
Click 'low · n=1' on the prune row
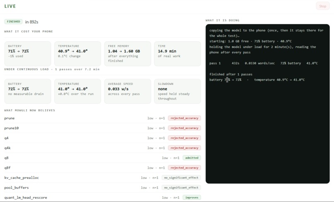click(156, 118)
